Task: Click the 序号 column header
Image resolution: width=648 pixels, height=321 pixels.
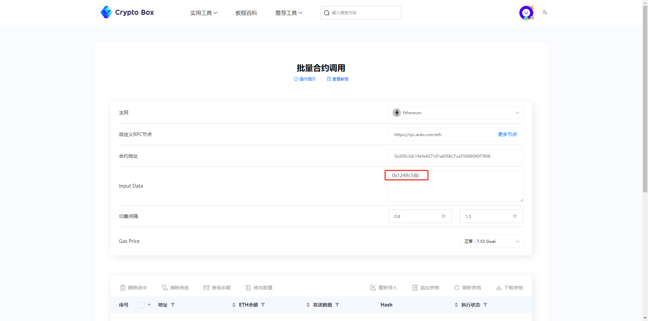Action: (x=124, y=305)
